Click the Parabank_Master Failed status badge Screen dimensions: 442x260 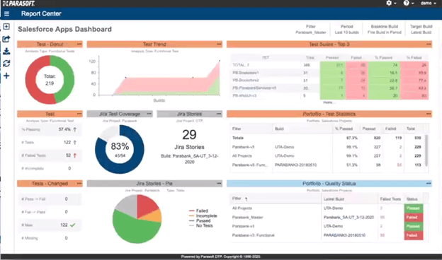pyautogui.click(x=413, y=218)
